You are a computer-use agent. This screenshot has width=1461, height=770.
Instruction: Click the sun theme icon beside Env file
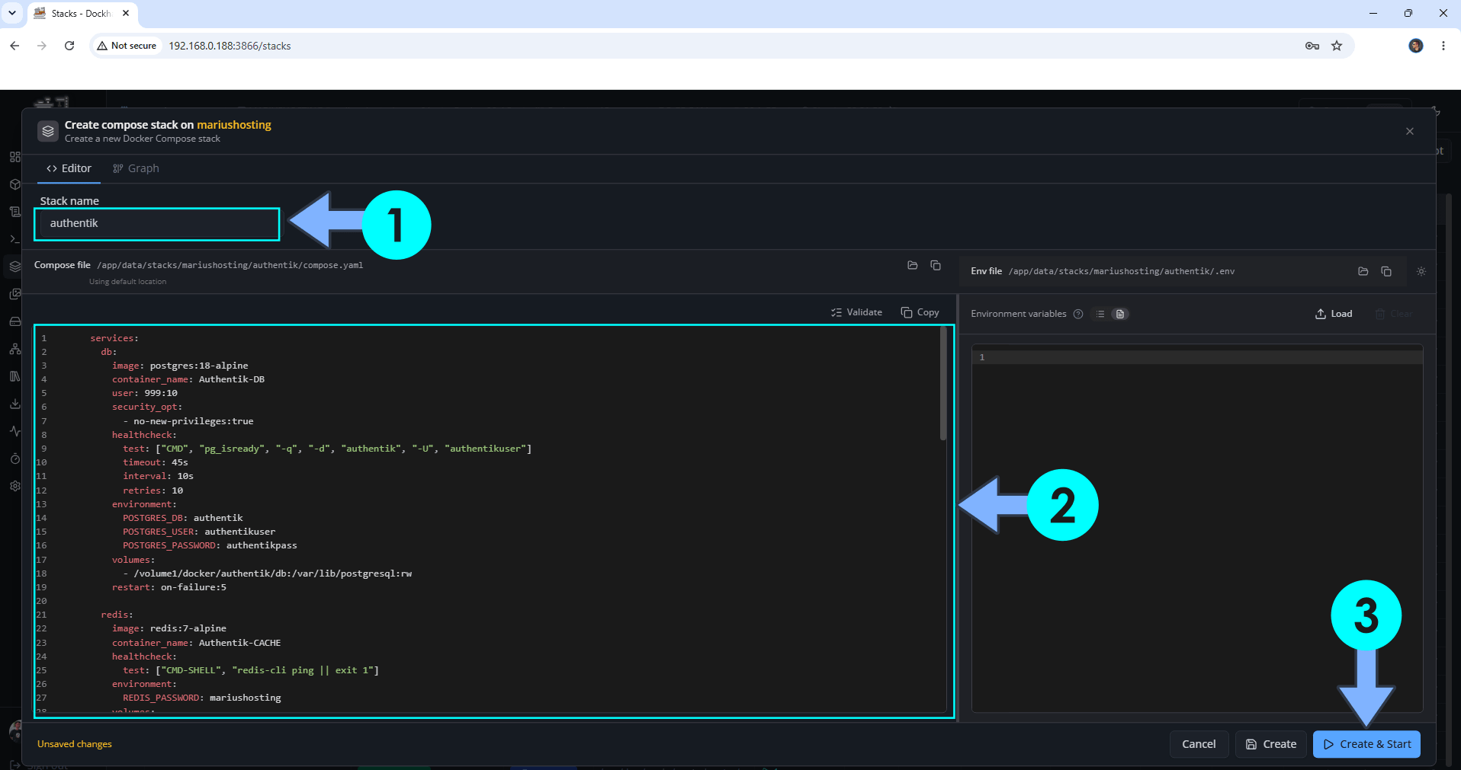pos(1421,271)
